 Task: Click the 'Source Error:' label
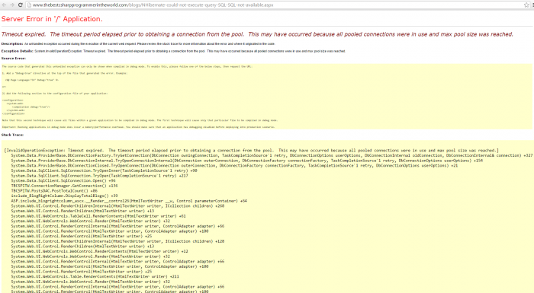(13, 59)
